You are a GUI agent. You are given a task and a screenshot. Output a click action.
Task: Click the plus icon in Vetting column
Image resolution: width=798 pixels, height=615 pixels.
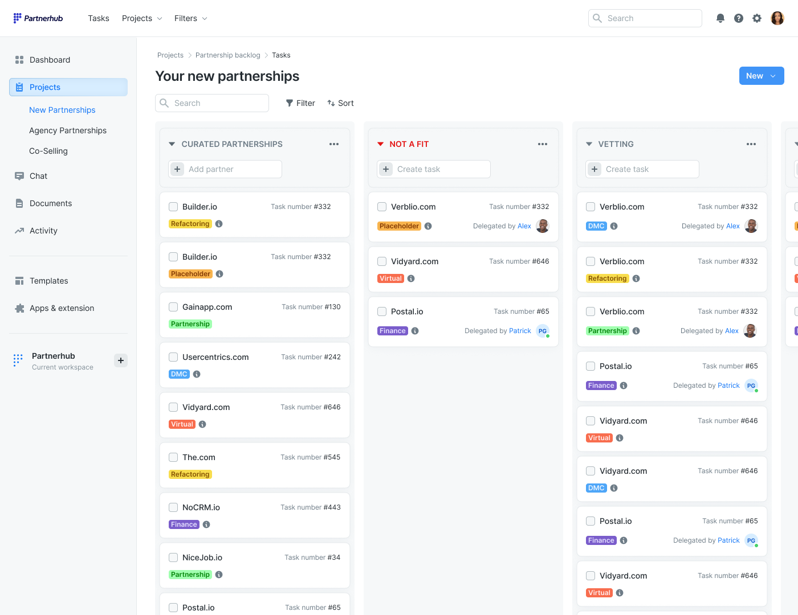[x=595, y=169]
